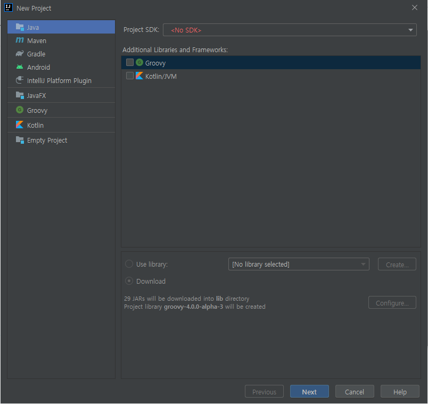Click the Kotlin/JVM icon in frameworks list
The width and height of the screenshot is (428, 404).
point(139,76)
